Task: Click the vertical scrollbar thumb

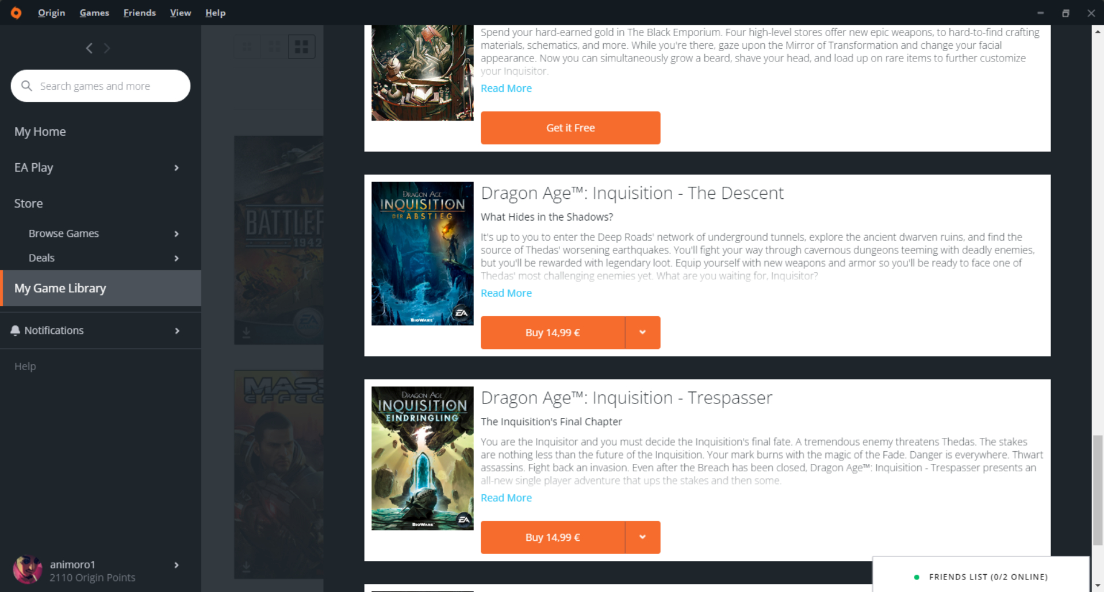Action: click(1098, 490)
